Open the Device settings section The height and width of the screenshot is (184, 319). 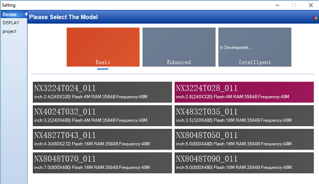tap(10, 15)
